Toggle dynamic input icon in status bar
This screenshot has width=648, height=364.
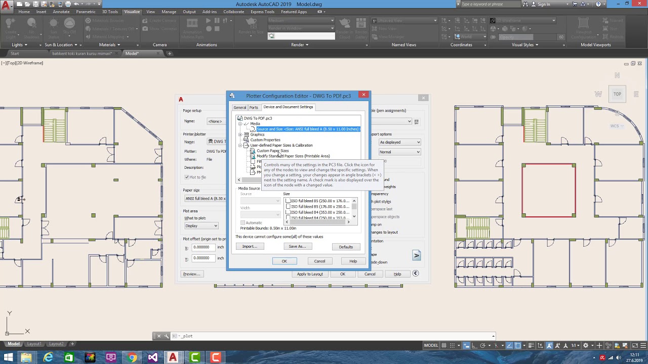click(466, 345)
